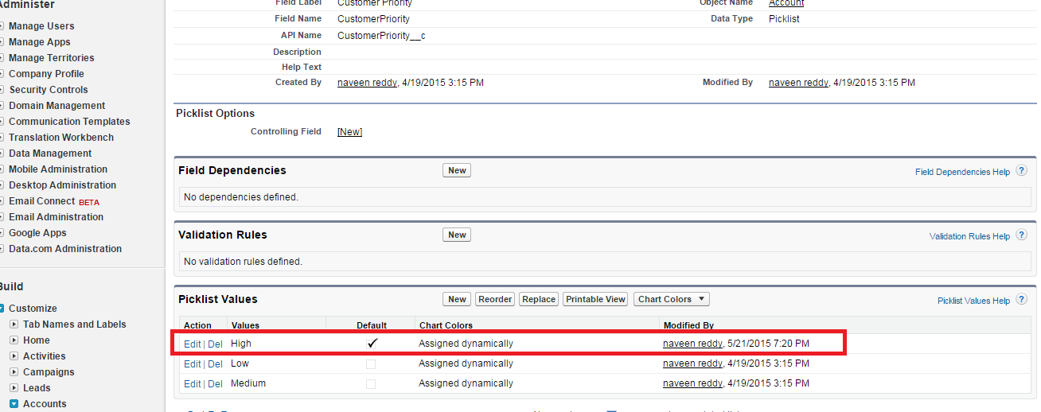The image size is (1041, 412).
Task: Check the Default checkbox for Low
Action: click(x=371, y=364)
